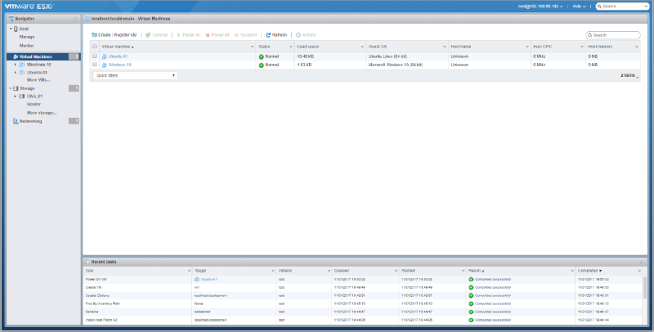Screen dimensions: 654x332
Task: Click the virtual machines Search field
Action: [615, 35]
